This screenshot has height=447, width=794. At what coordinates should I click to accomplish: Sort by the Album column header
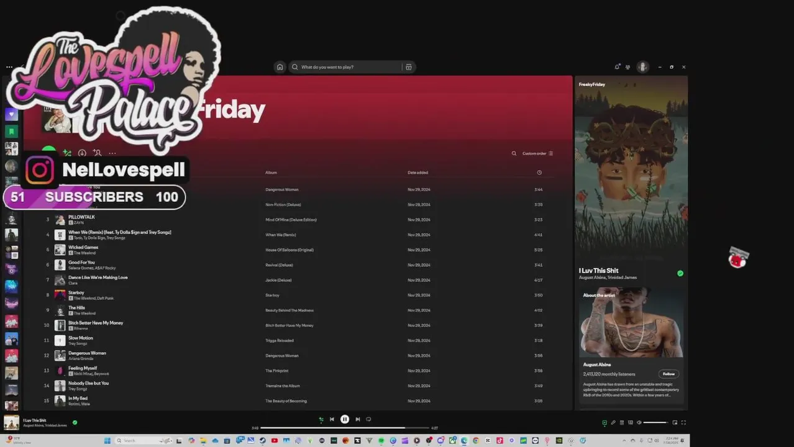[x=271, y=173]
